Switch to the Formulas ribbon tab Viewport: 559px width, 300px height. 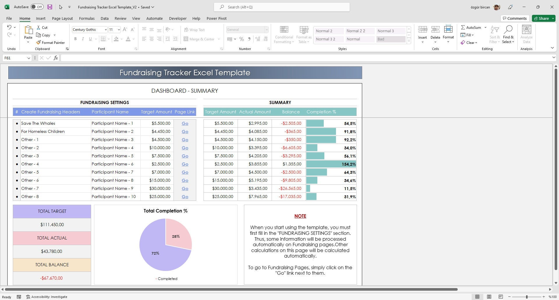click(x=87, y=18)
